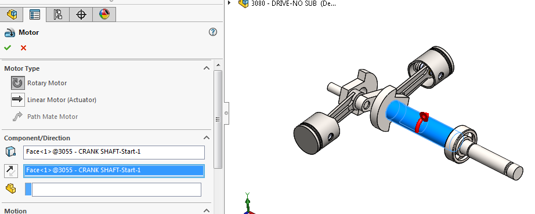
Task: Click the 'Linear Motor (Actuator)' label
Action: coord(62,100)
